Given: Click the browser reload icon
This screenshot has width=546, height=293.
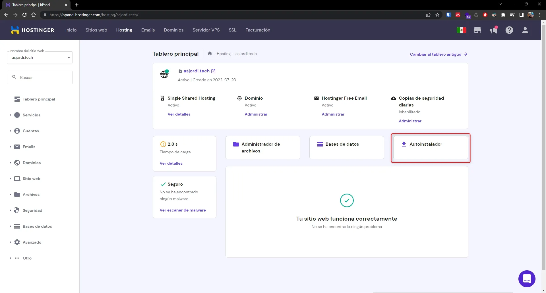Looking at the screenshot, I should pyautogui.click(x=24, y=15).
